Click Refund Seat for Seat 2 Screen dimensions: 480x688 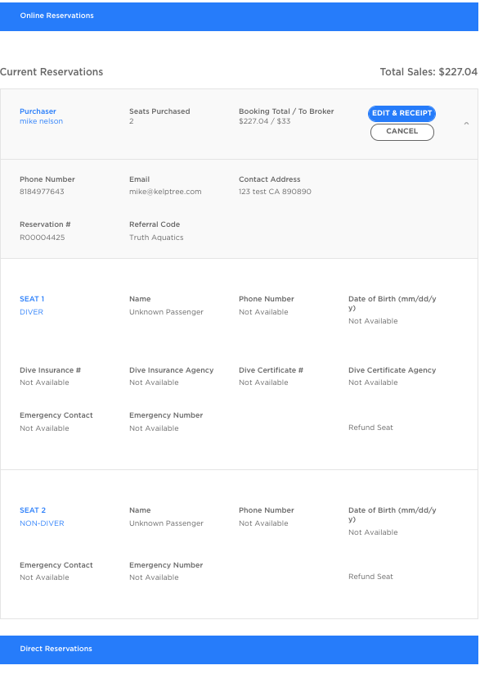click(370, 577)
